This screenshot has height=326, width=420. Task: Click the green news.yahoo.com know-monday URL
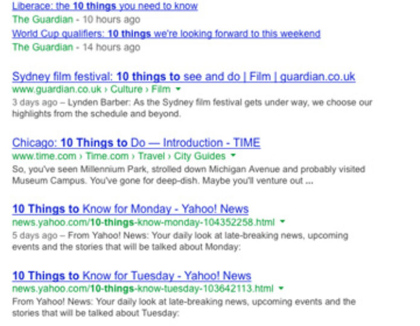142,222
